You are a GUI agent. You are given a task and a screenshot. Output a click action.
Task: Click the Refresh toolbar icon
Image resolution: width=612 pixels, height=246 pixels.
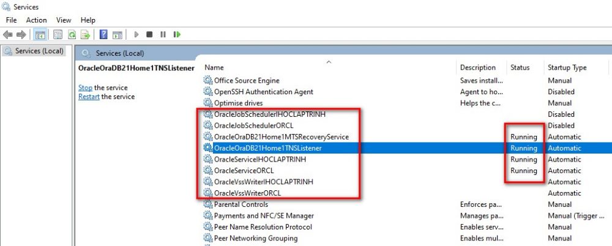72,35
